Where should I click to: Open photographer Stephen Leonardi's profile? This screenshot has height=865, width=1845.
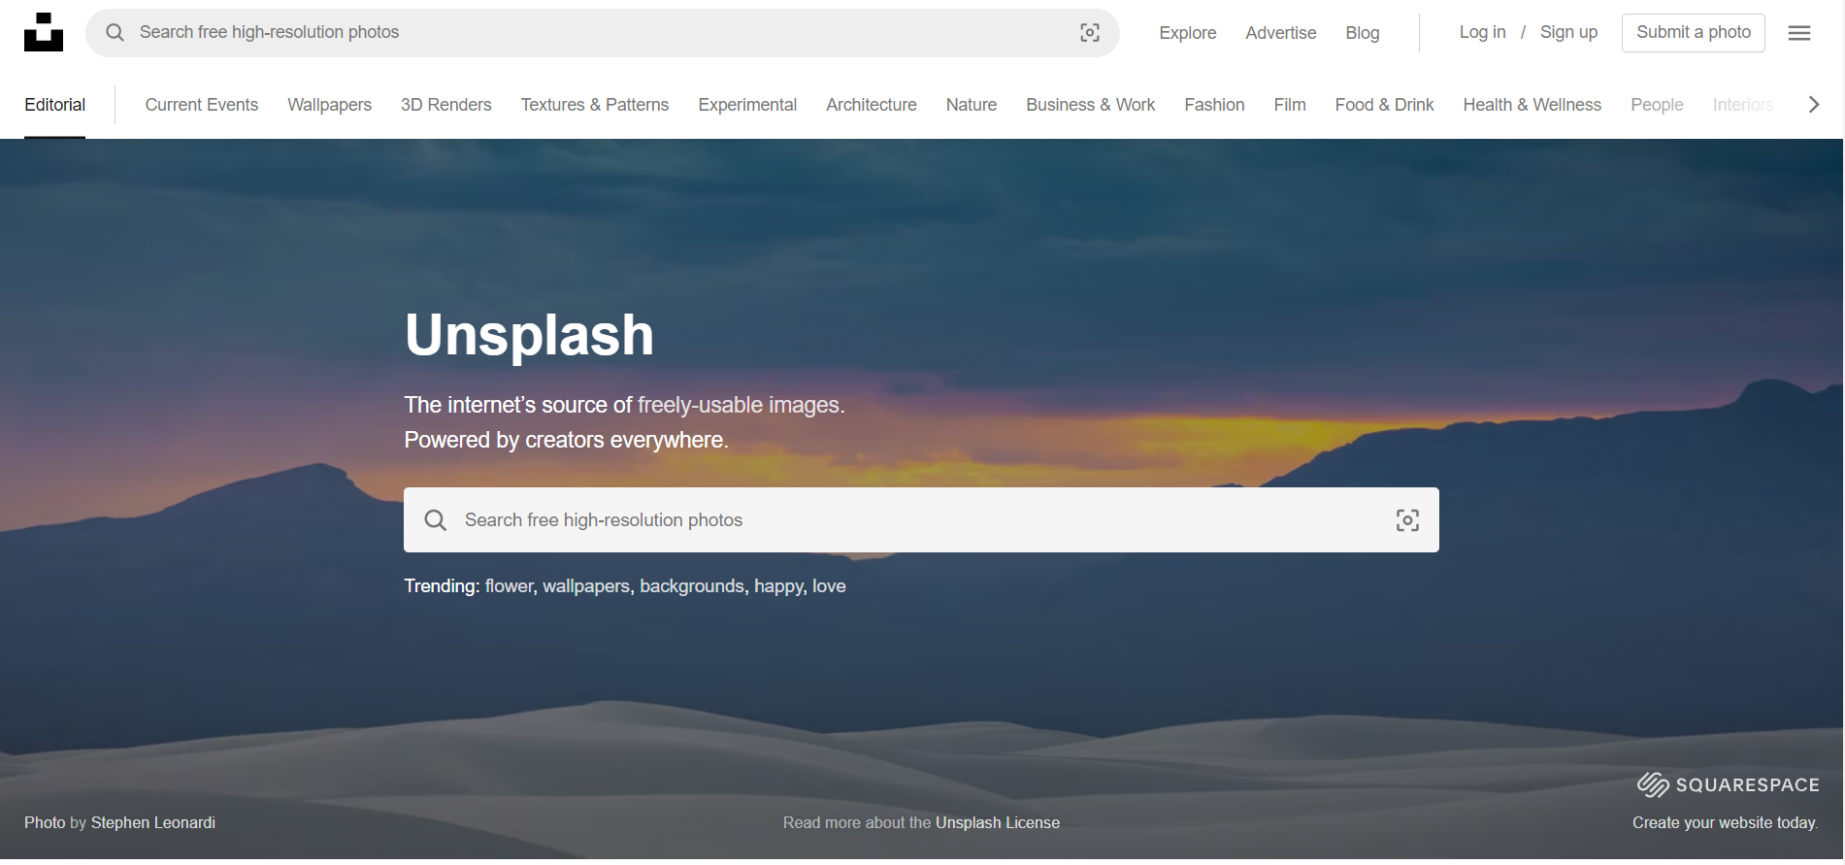[x=153, y=823]
